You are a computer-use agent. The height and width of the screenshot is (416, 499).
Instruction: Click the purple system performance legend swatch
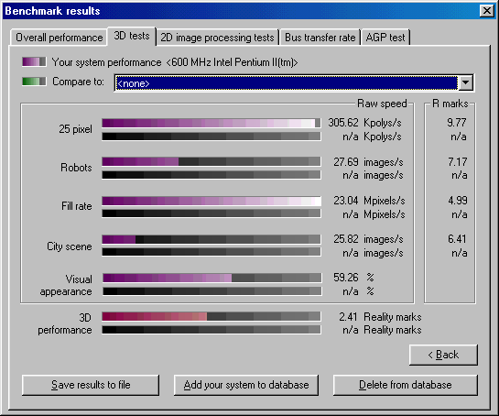pyautogui.click(x=34, y=61)
